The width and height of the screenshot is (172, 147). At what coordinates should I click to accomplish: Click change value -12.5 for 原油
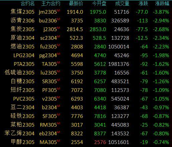[x=142, y=38]
